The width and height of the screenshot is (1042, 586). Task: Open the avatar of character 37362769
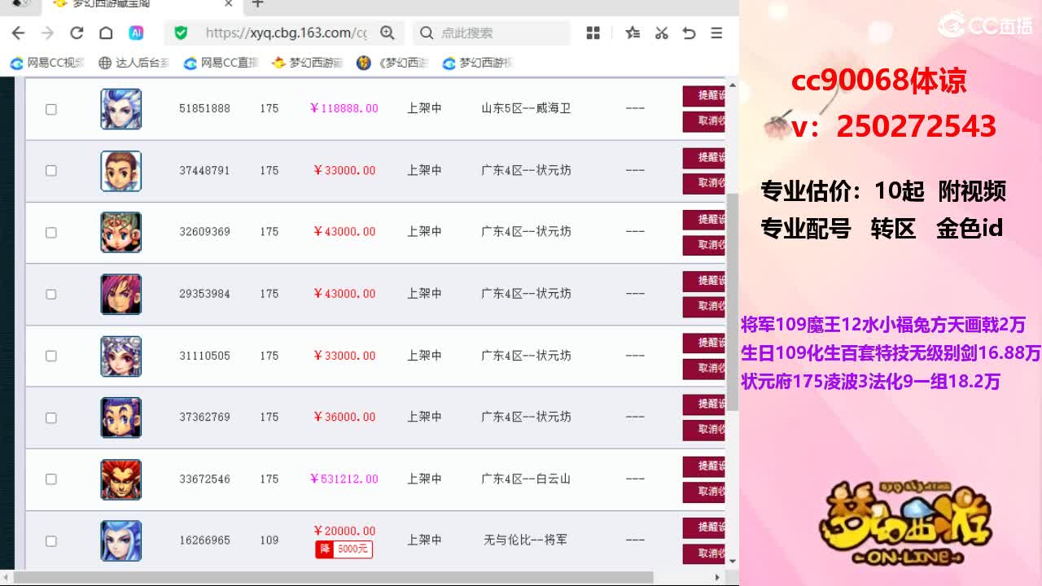tap(121, 418)
